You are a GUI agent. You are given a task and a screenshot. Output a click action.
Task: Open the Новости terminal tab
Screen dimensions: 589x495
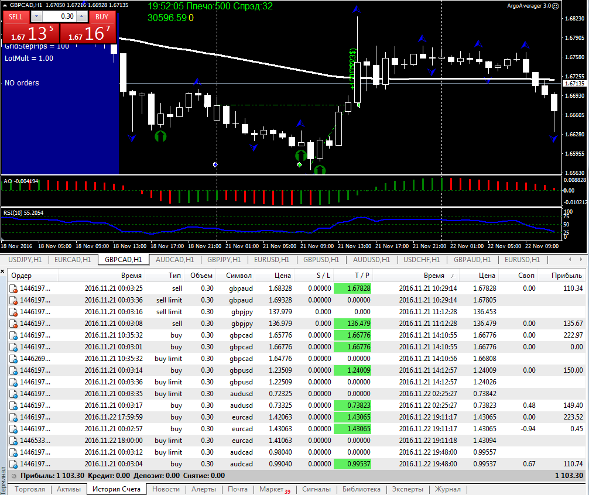166,489
